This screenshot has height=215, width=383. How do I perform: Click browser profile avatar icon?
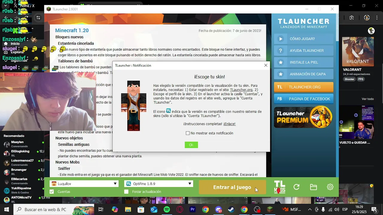click(367, 18)
